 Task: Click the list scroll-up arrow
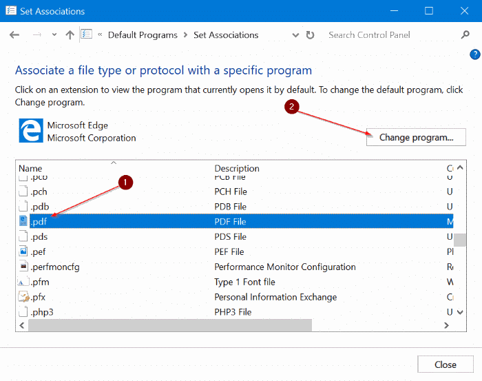pyautogui.click(x=460, y=167)
